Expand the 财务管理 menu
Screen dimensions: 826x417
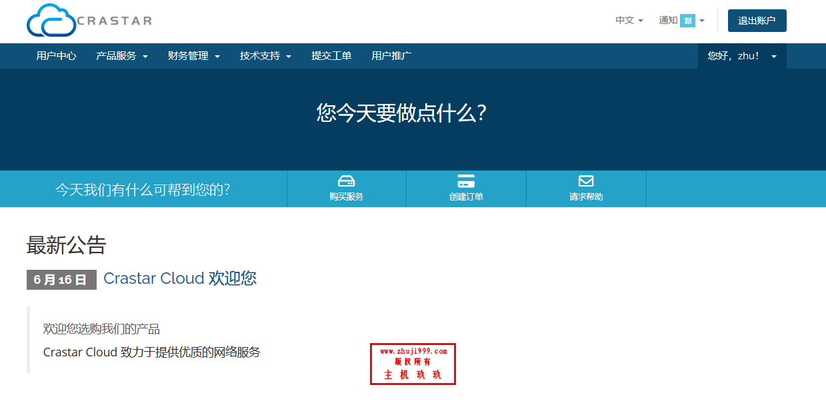tap(194, 56)
